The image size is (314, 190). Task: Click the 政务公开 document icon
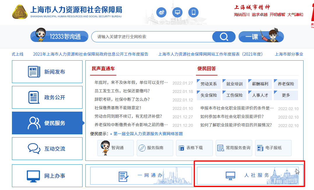point(34,97)
